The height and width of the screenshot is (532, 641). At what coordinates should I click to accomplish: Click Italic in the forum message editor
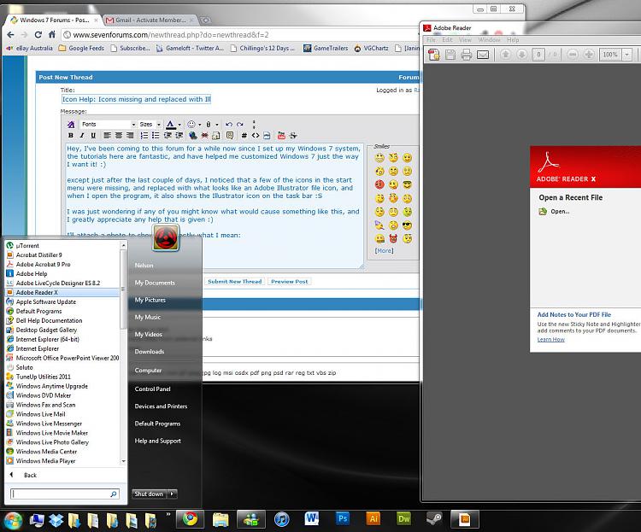[x=82, y=135]
